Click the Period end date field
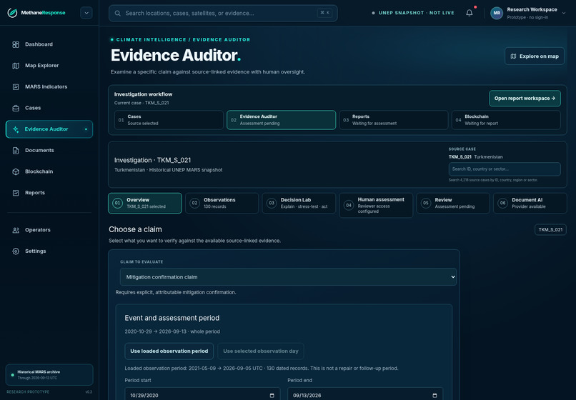 click(365, 394)
